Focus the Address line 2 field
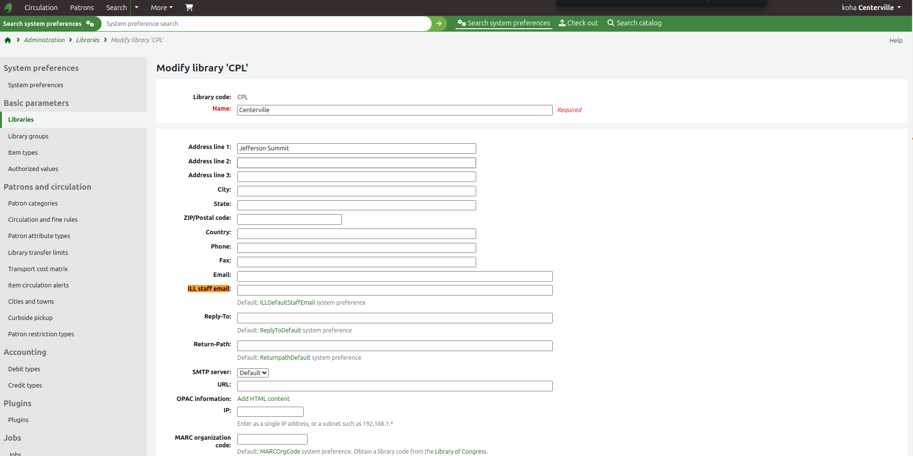This screenshot has height=456, width=913. [356, 163]
